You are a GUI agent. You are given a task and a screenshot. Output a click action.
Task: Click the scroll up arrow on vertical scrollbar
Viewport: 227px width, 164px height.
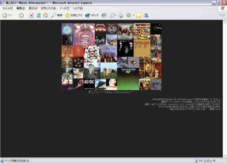click(225, 22)
